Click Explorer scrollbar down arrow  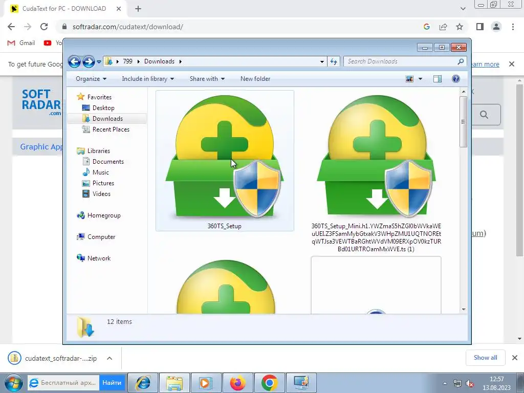click(x=464, y=310)
